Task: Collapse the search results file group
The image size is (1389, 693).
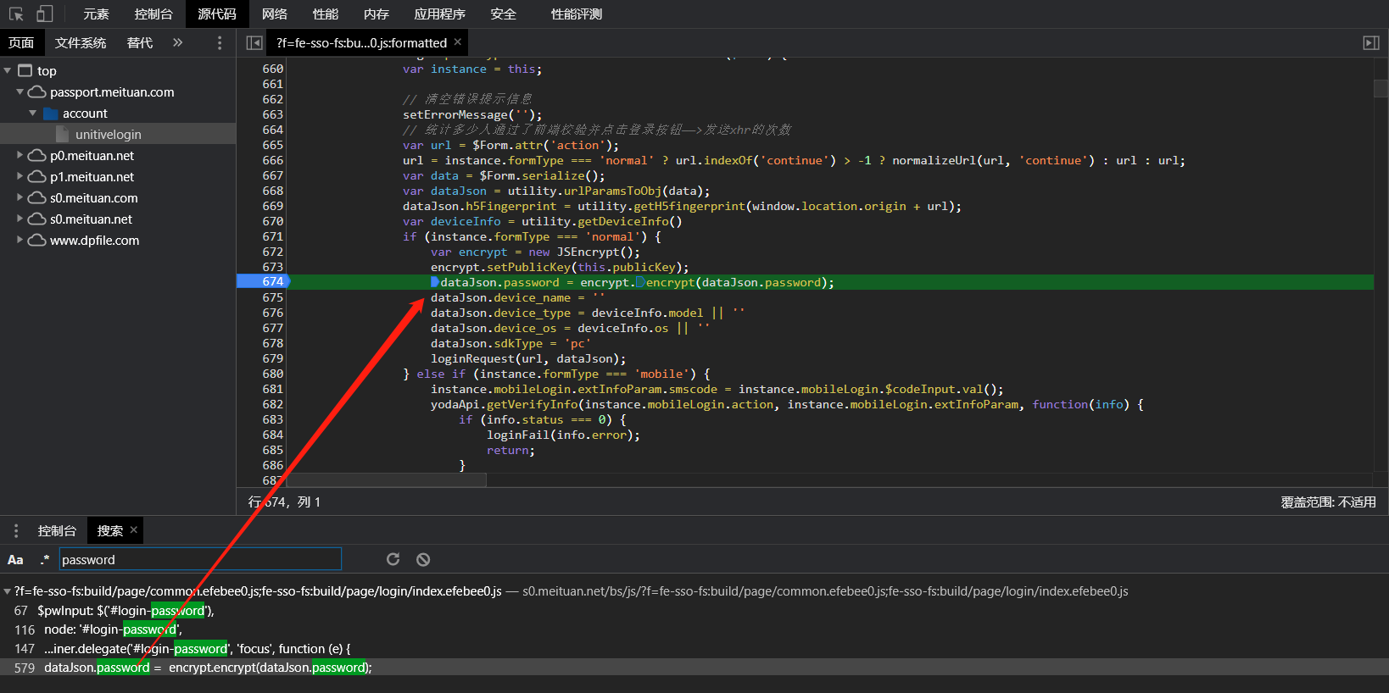Action: (x=8, y=590)
